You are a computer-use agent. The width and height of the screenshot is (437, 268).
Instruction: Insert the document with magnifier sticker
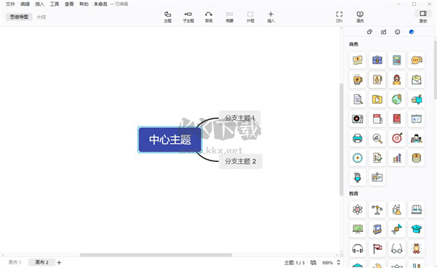(358, 100)
